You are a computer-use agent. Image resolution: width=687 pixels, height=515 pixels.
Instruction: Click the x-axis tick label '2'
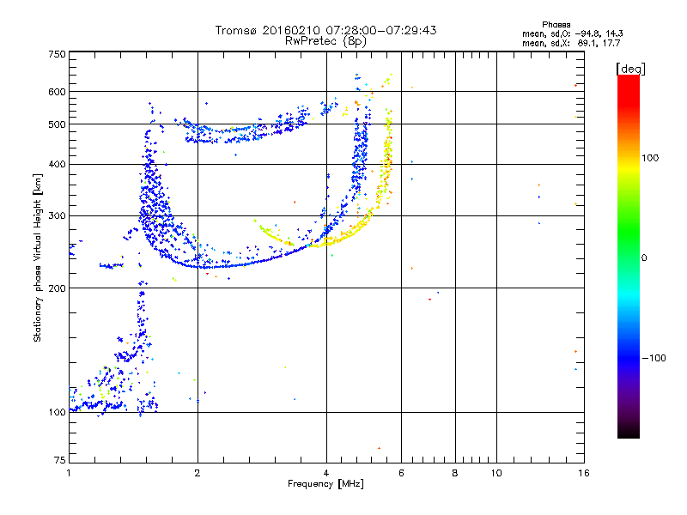click(x=198, y=473)
